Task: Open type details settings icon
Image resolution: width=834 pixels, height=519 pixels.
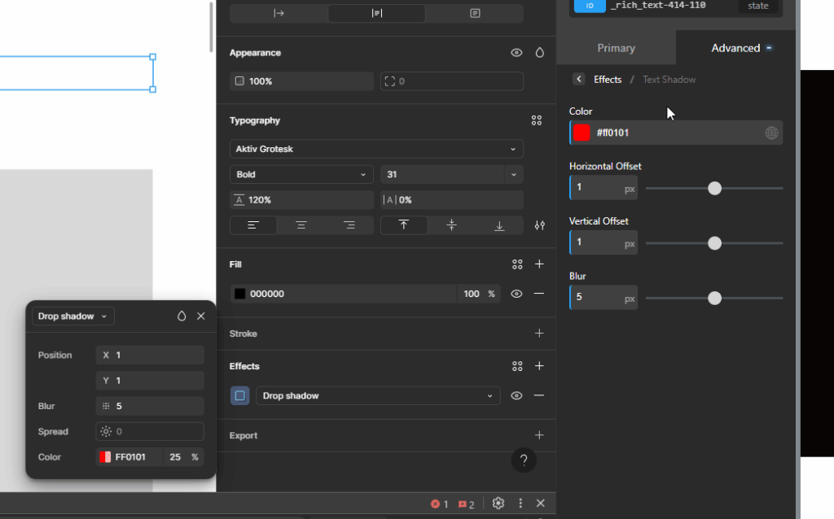Action: pos(539,225)
